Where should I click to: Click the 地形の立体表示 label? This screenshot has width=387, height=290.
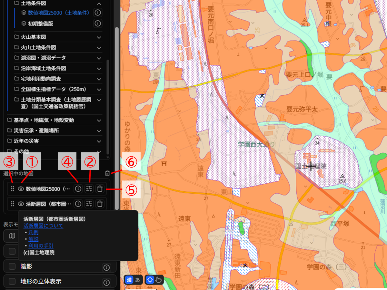point(41,281)
